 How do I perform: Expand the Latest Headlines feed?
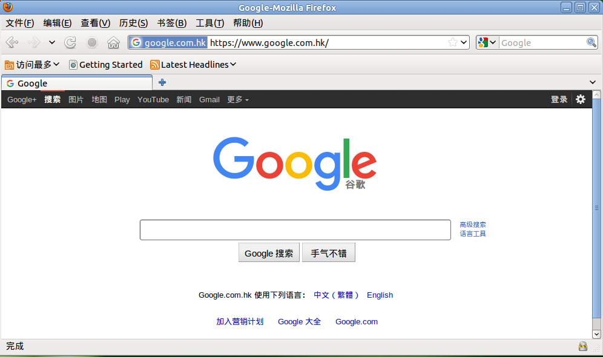point(193,65)
